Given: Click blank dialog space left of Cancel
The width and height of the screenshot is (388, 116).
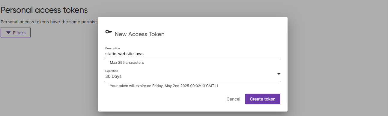Looking at the screenshot, I should click(162, 99).
